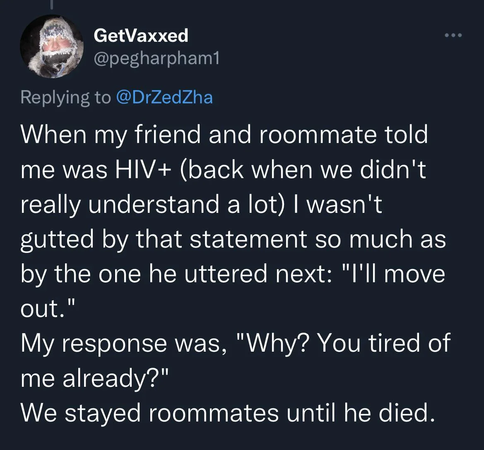Open the GetVaxxed display name profile
The image size is (484, 450).
click(141, 36)
